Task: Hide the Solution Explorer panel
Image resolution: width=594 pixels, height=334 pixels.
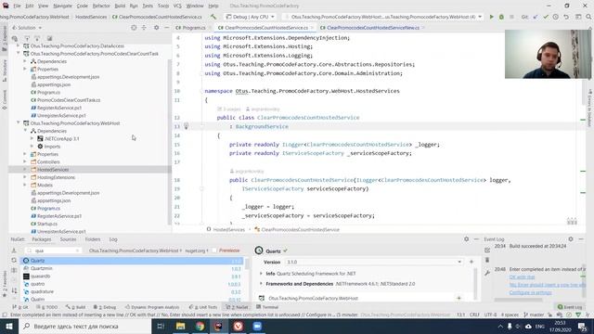Action: (x=166, y=28)
